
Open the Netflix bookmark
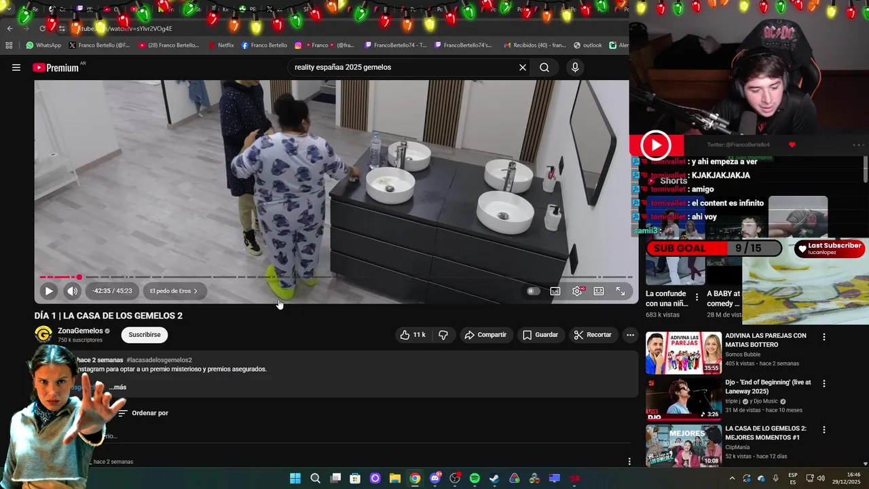pyautogui.click(x=221, y=46)
